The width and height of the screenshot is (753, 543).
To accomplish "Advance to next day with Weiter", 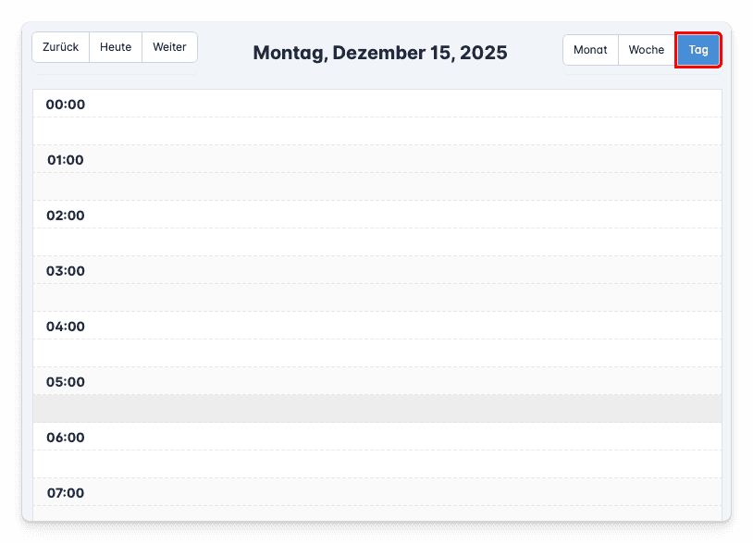I will tap(169, 47).
